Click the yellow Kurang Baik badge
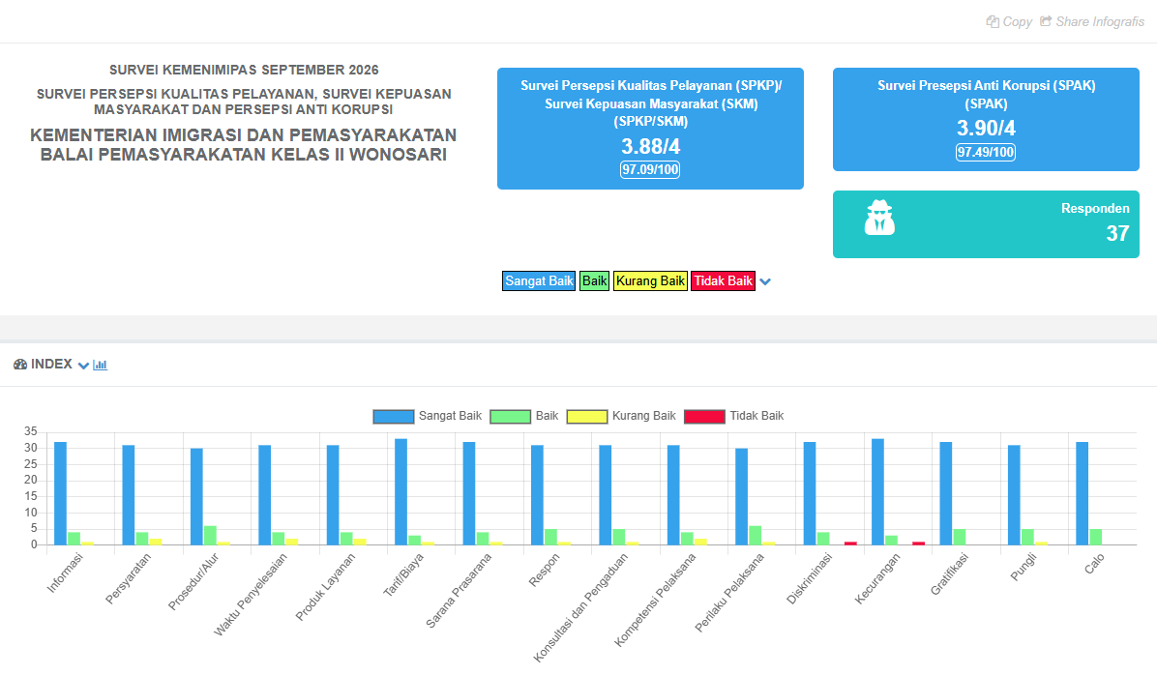The image size is (1157, 676). 650,280
